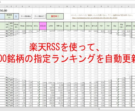This screenshot has height=111, width=135.
Task: Select column header F
Action: coord(16,6)
